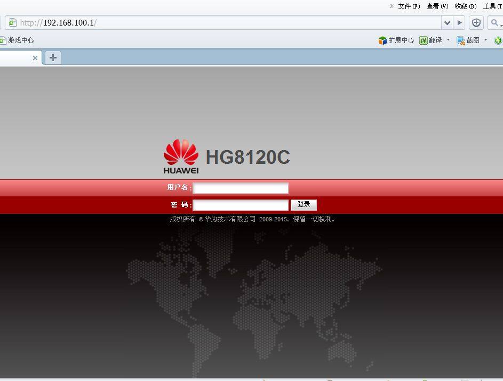Open 游戏中心 bookmark
This screenshot has height=381, width=503.
tap(17, 40)
